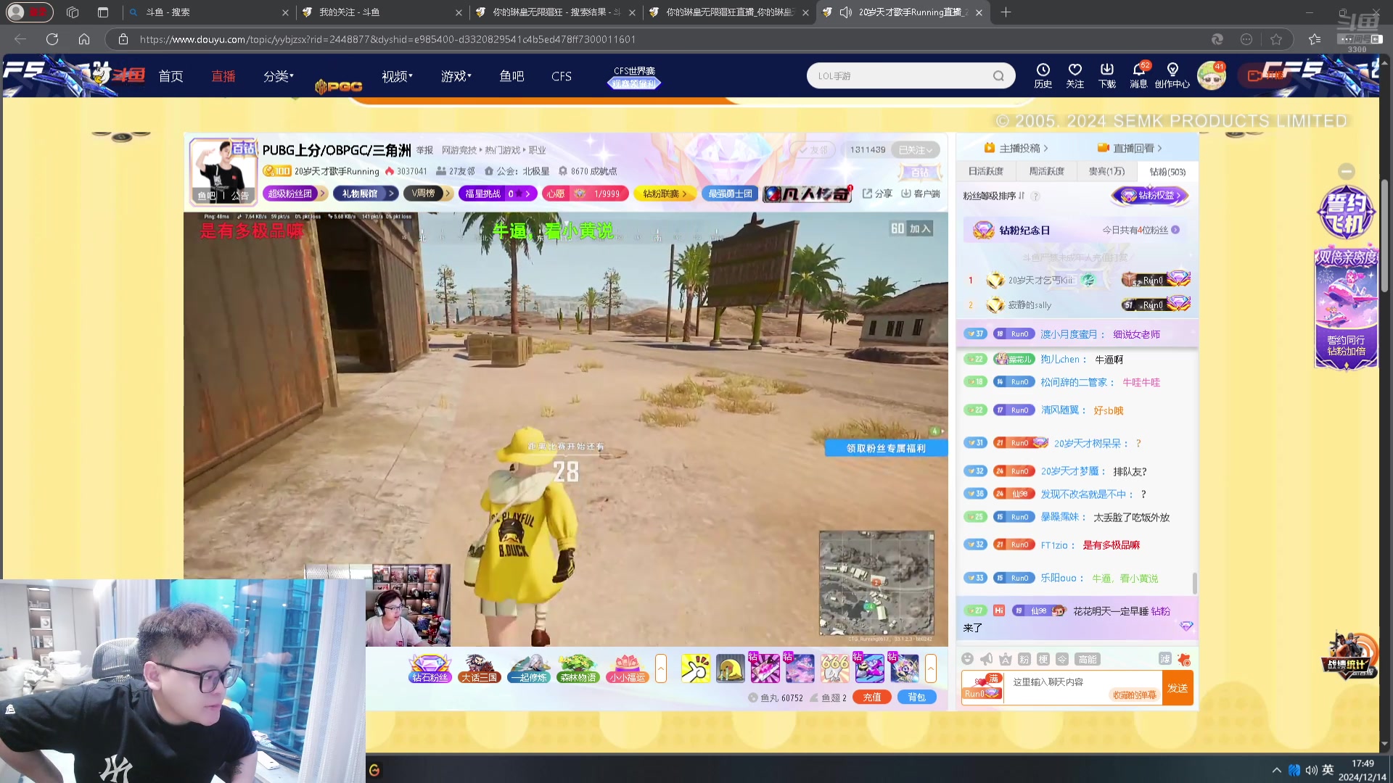
Task: Switch to 贵宾(1万) tab
Action: pyautogui.click(x=1106, y=171)
